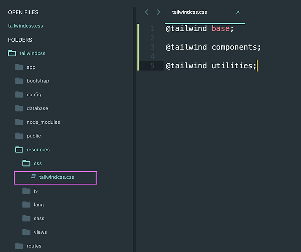Click the CSS file icon beside tailwindcss.css

pos(33,177)
